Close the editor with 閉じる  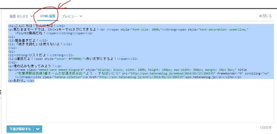point(265,16)
